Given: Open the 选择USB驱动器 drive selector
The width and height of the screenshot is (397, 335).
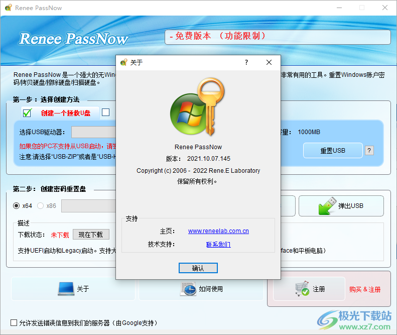Looking at the screenshot, I should (x=93, y=132).
